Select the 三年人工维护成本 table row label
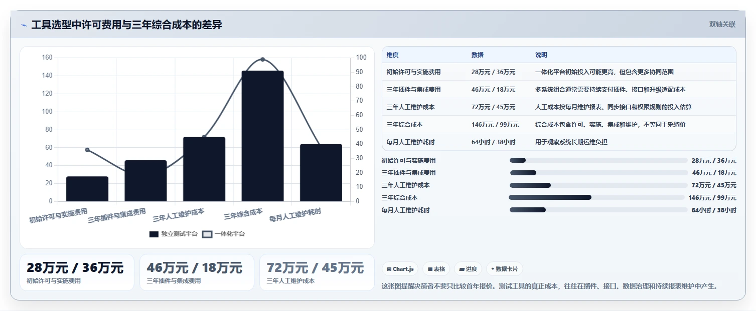This screenshot has height=311, width=756. [x=410, y=107]
